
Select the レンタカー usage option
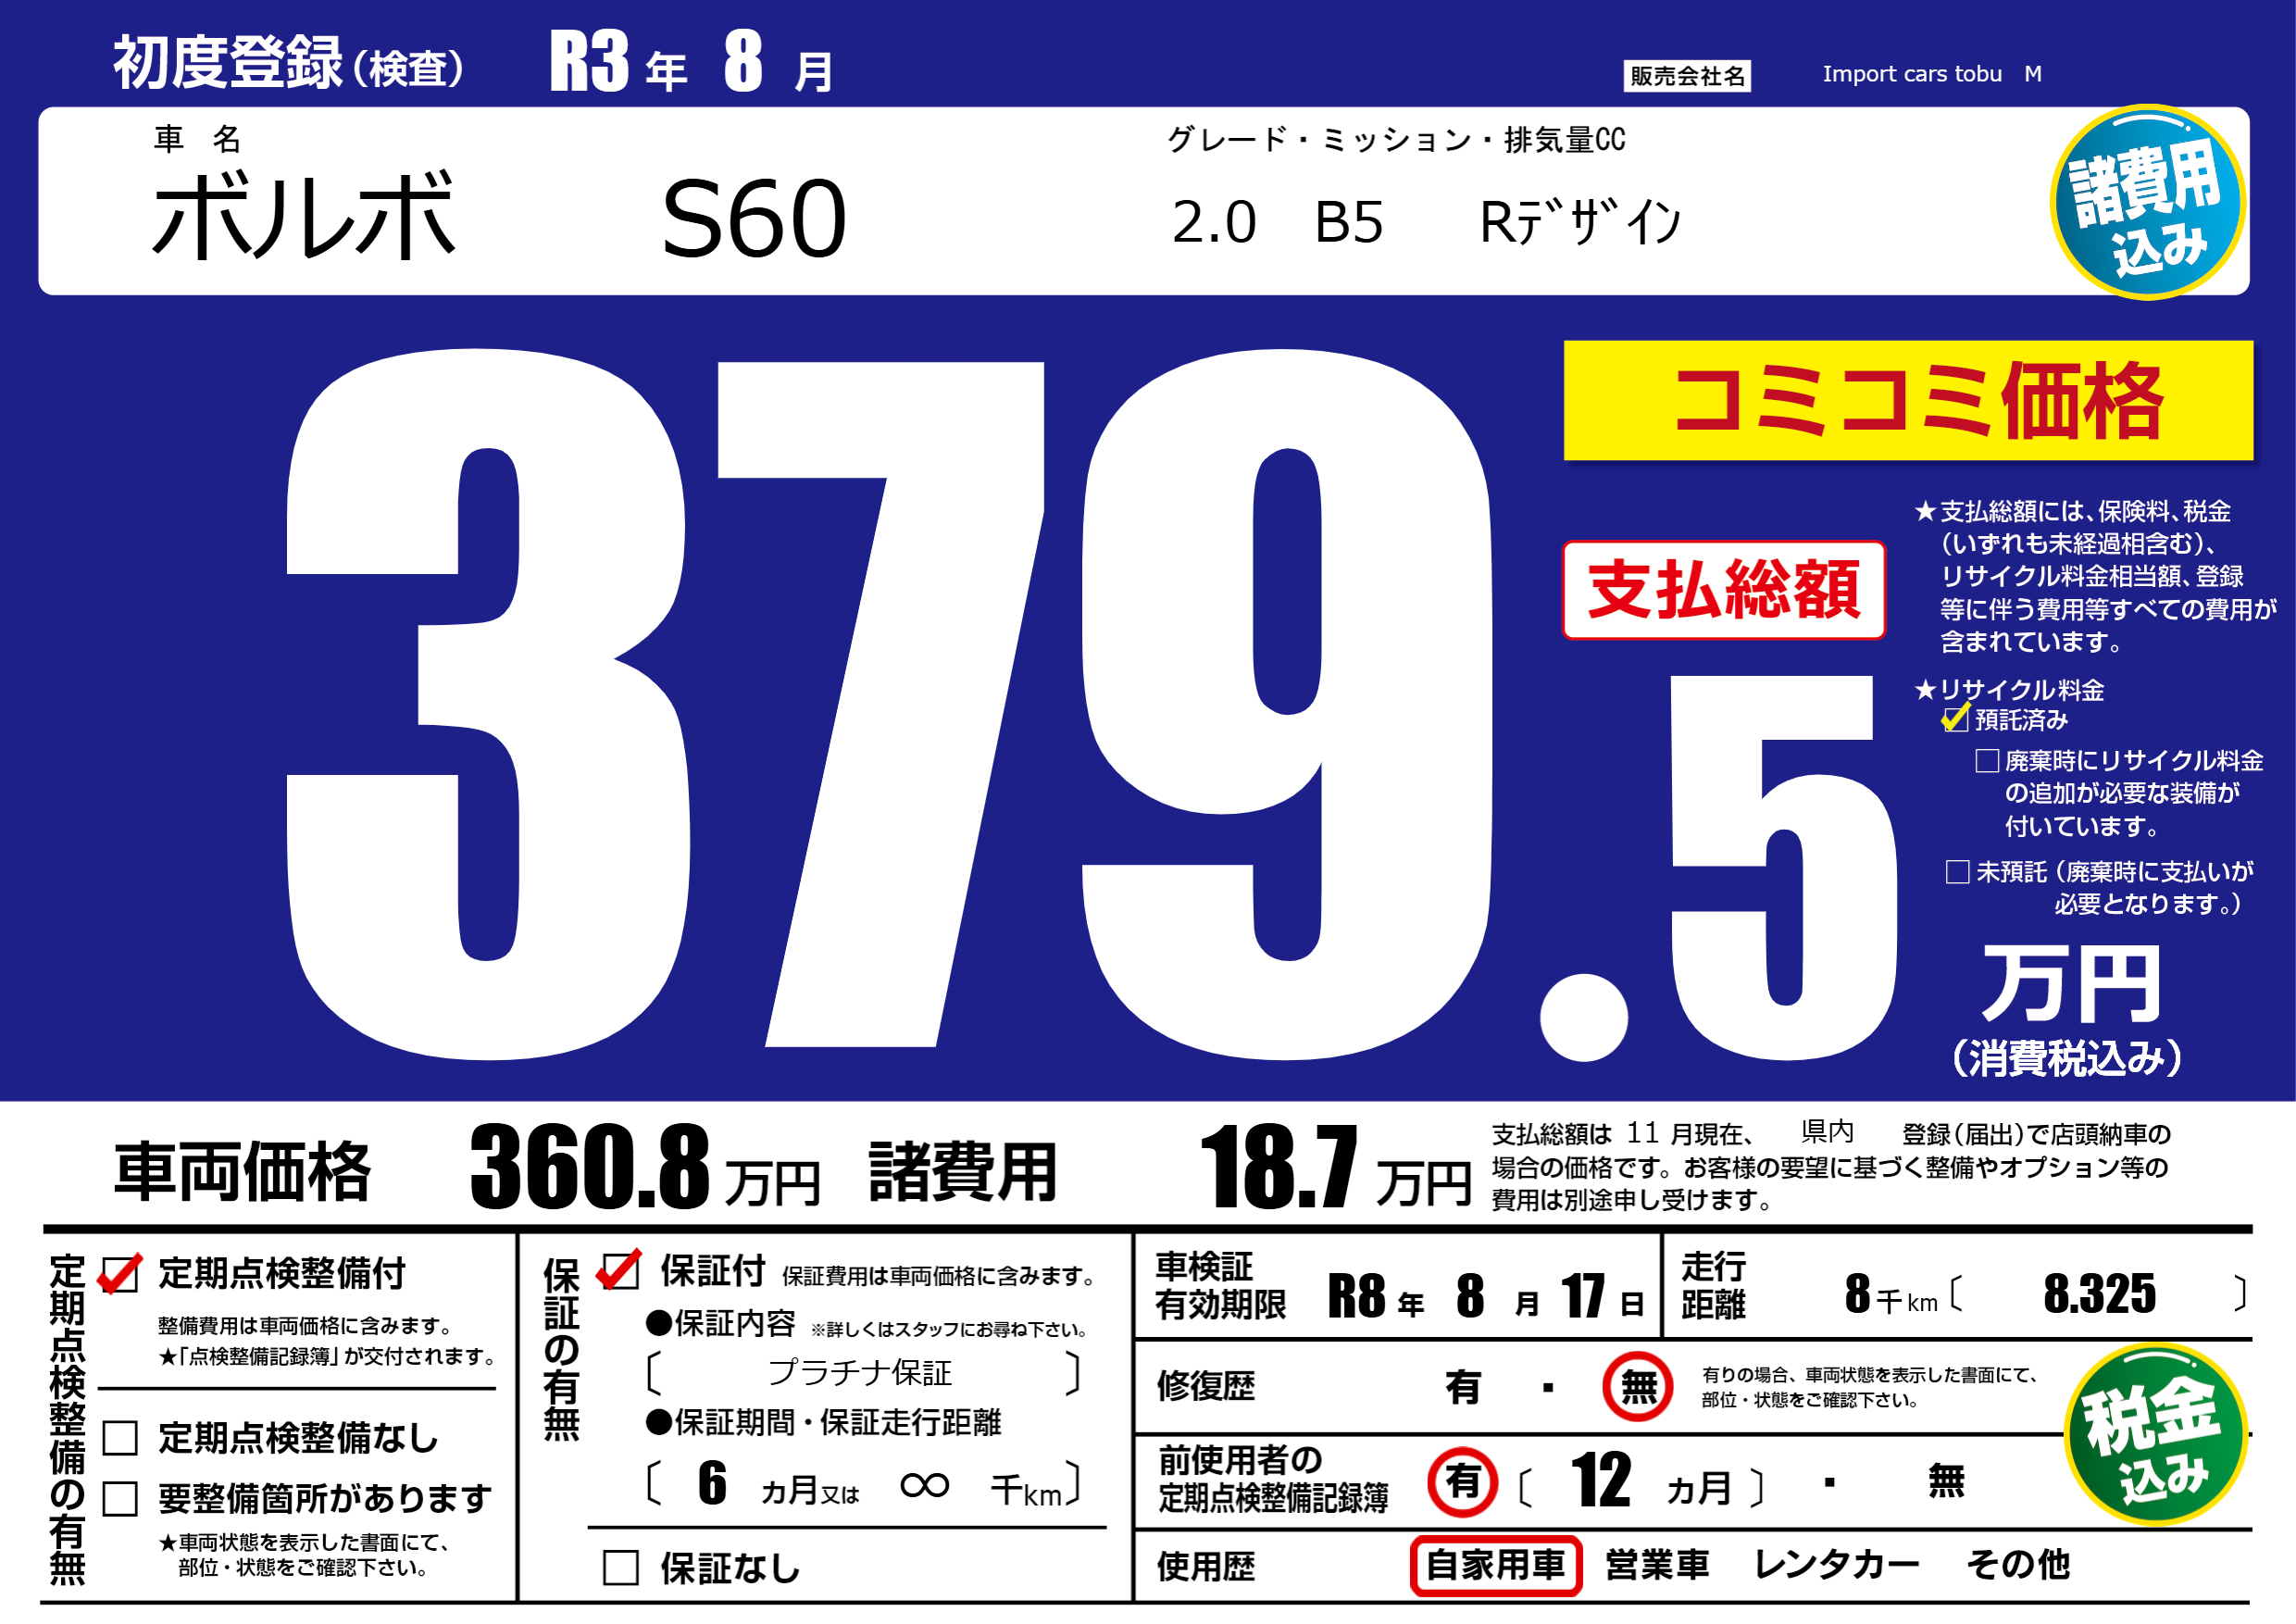pyautogui.click(x=1836, y=1565)
